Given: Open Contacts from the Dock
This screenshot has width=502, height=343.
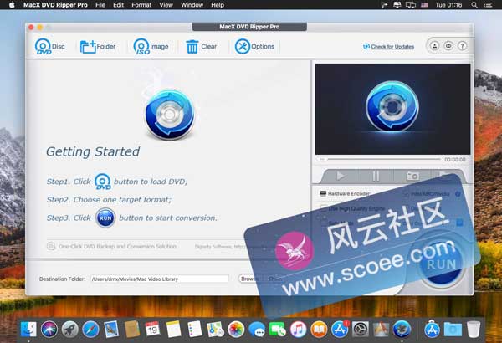Looking at the screenshot, I should [132, 330].
